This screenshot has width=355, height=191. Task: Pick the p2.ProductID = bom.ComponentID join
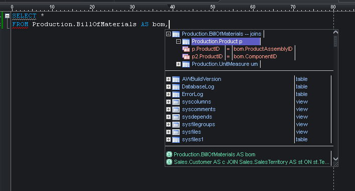[239, 56]
